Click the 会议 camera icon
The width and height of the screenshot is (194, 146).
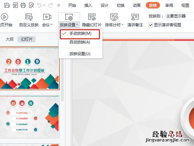[47, 17]
